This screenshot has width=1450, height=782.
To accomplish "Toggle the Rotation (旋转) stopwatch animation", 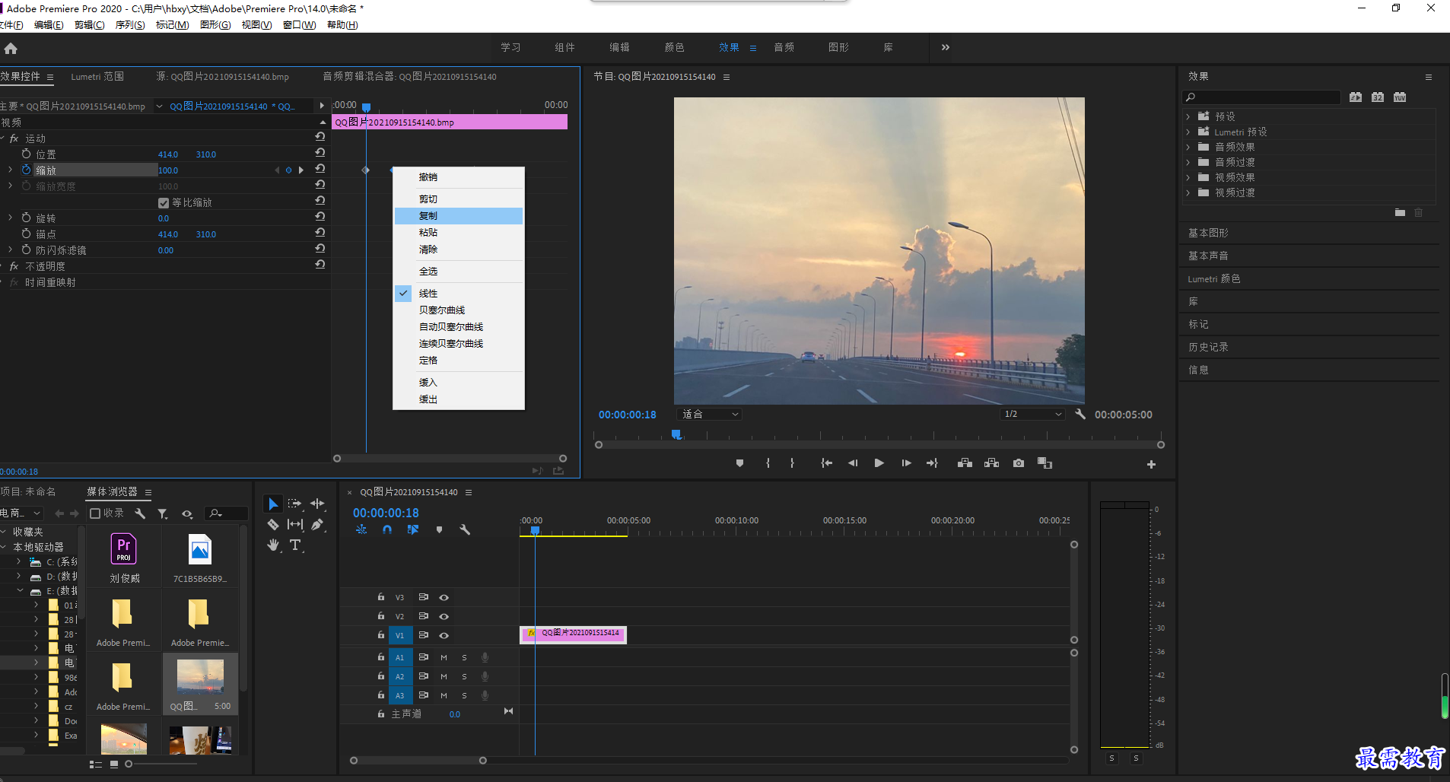I will click(27, 218).
